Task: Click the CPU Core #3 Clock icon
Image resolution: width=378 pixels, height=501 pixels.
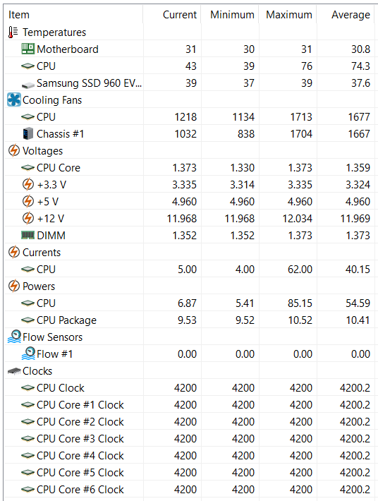Action: 28,439
